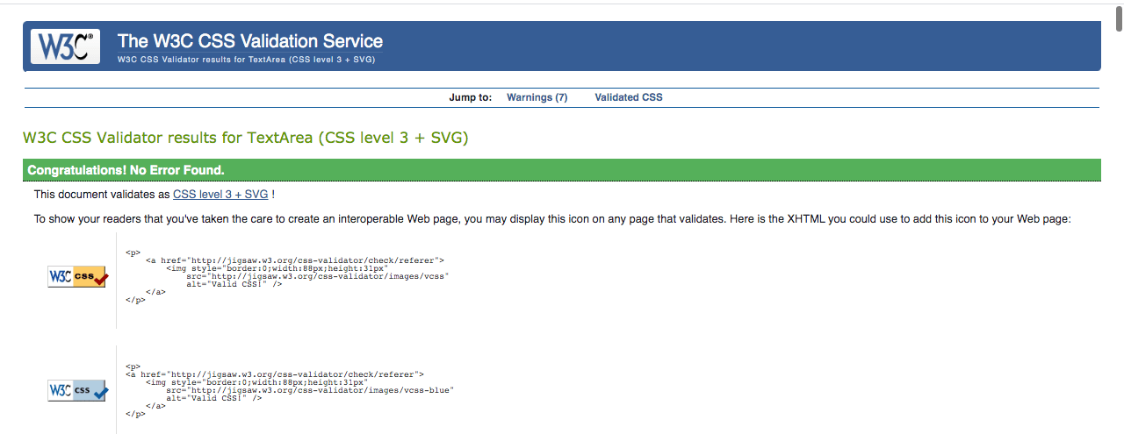Click the blue Valid CSS badge icon
The image size is (1124, 434).
78,390
